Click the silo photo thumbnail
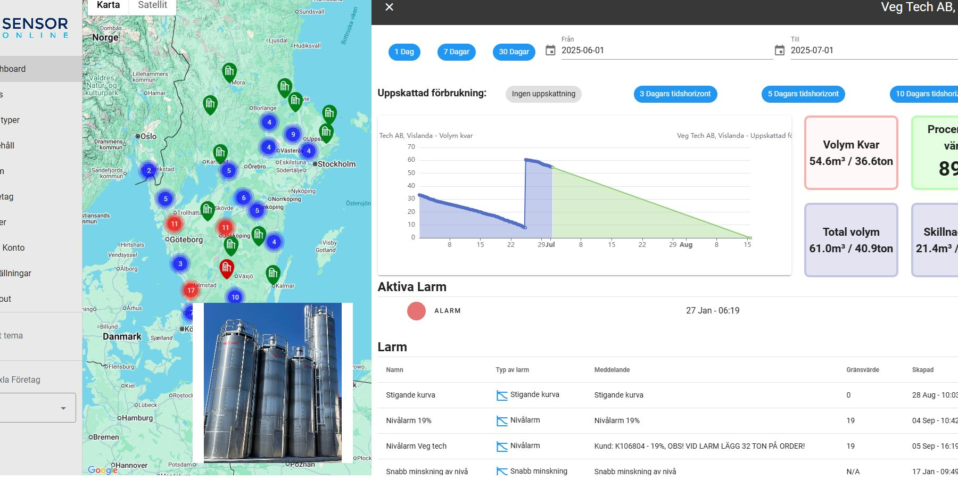958x479 pixels. click(x=272, y=382)
